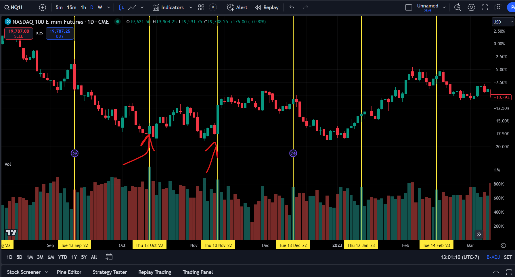Click the event marker on 13 Dec
This screenshot has height=277, width=515.
point(293,153)
